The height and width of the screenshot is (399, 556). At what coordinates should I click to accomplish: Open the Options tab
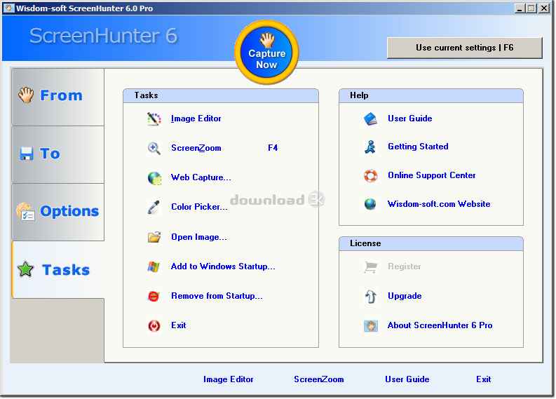(x=57, y=212)
